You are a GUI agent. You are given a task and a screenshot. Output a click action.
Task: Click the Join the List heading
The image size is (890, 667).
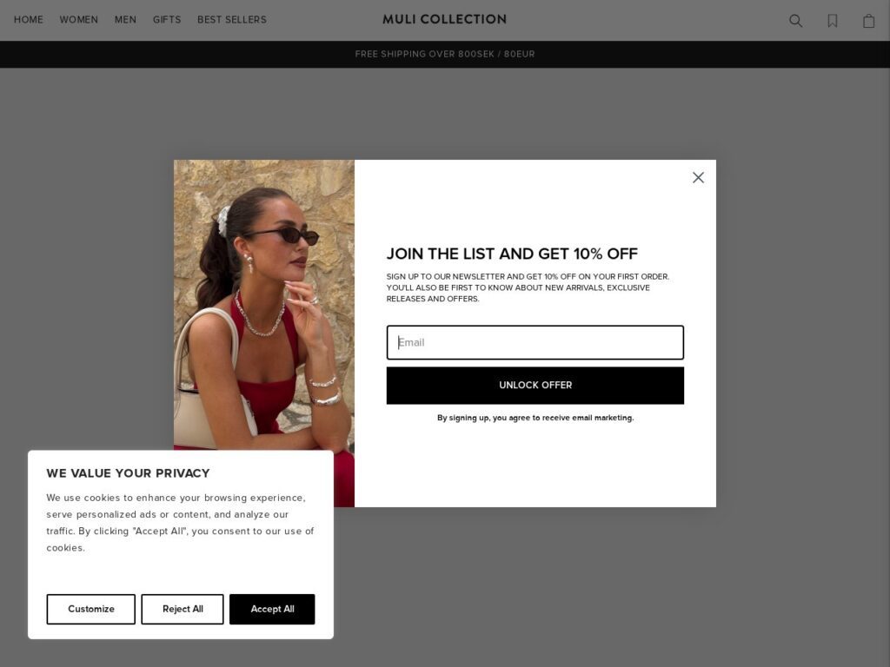(512, 254)
